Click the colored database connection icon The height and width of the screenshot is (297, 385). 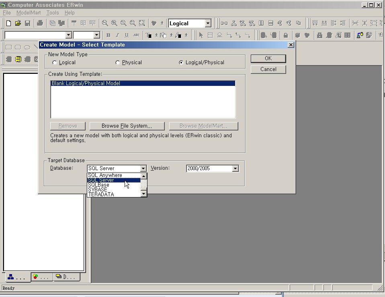click(360, 35)
